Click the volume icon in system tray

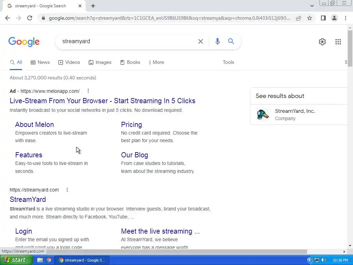click(324, 260)
